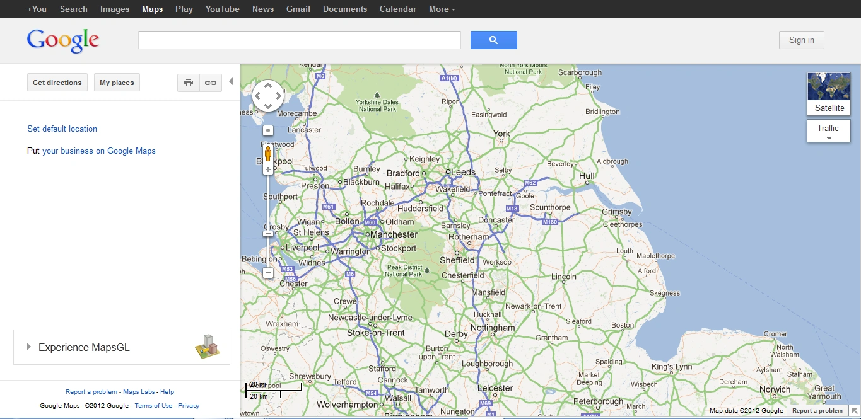This screenshot has width=861, height=419.
Task: Click the zoom out minus icon
Action: point(267,272)
